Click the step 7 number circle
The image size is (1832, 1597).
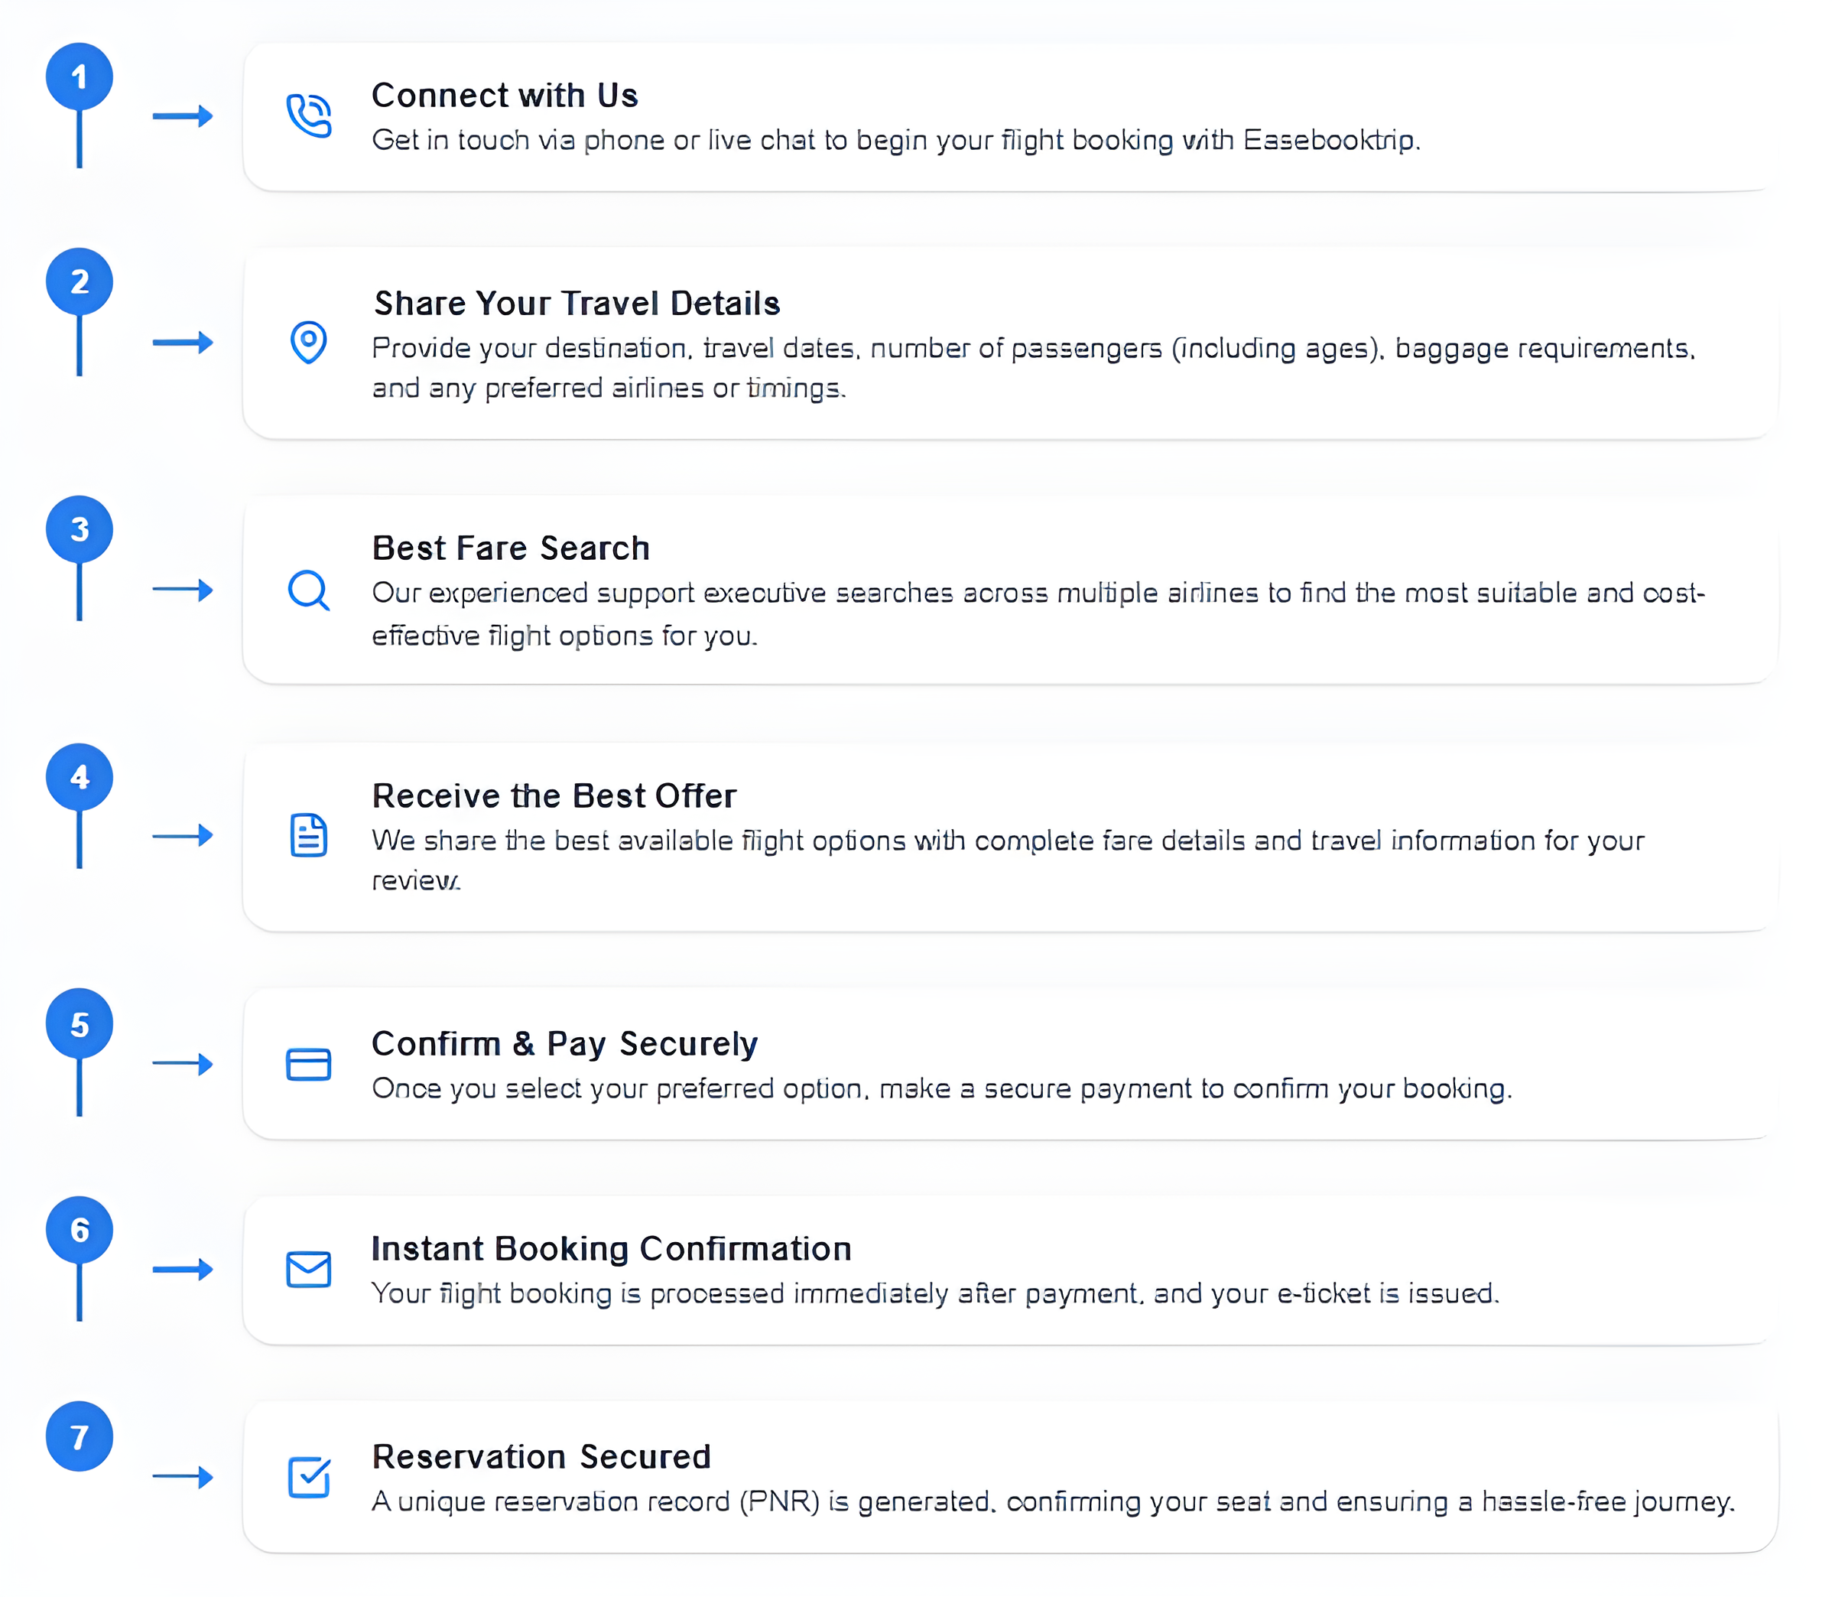pyautogui.click(x=80, y=1436)
